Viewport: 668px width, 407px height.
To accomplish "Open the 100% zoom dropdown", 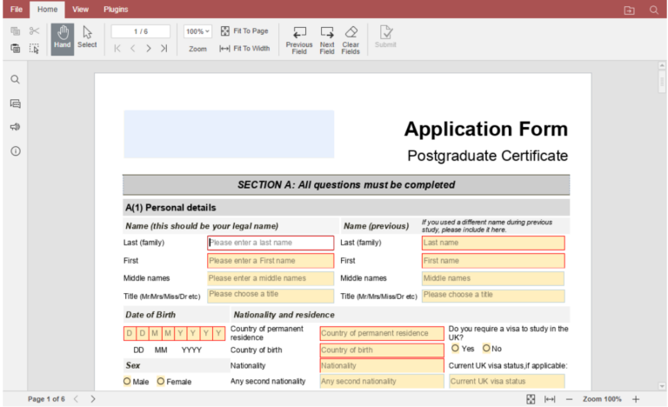I will pos(197,31).
